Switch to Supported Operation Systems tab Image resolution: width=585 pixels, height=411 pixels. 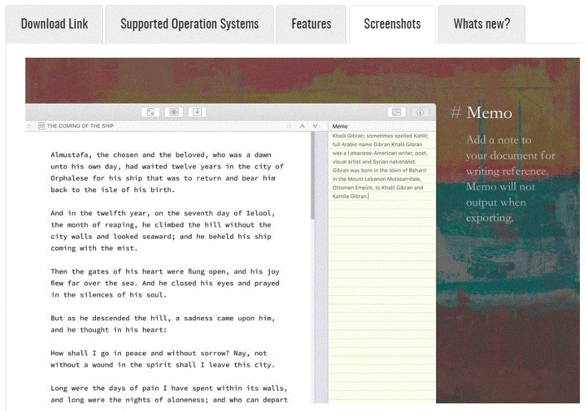click(189, 24)
